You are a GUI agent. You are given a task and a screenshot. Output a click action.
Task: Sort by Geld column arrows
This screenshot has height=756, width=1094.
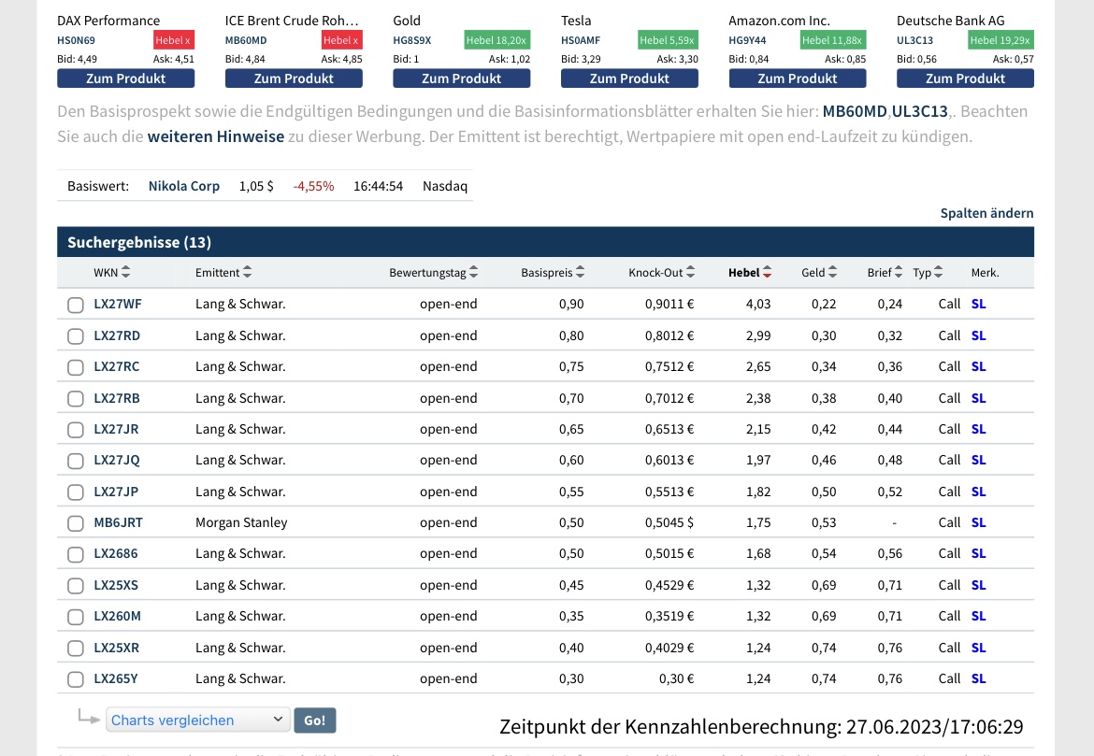832,273
